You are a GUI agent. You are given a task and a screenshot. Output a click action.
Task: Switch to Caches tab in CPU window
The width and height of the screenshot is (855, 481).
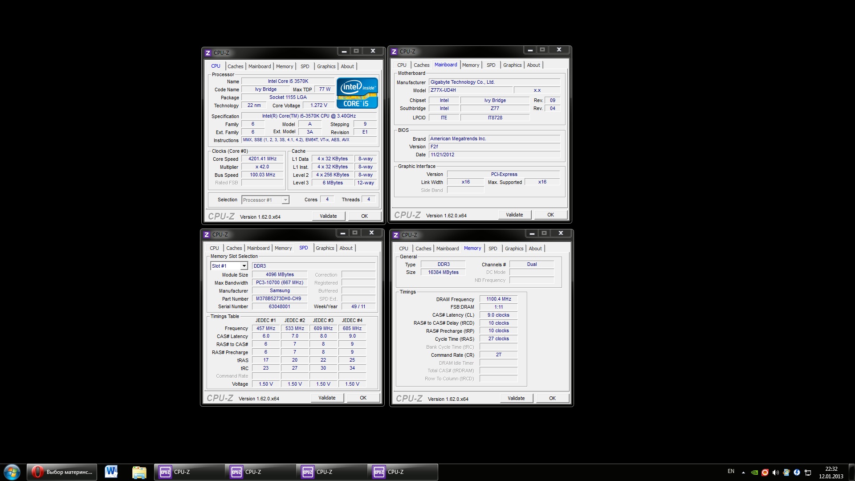[x=235, y=66]
